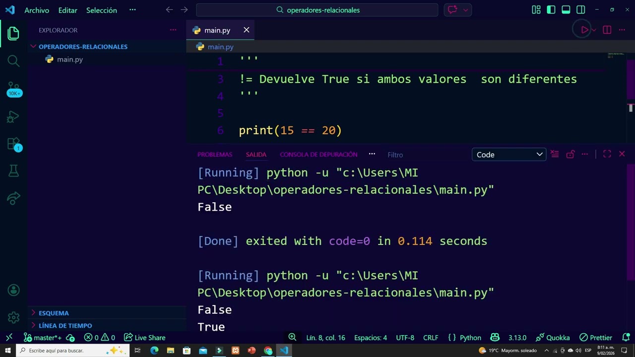
Task: Open Run and Debug view
Action: pos(13,117)
